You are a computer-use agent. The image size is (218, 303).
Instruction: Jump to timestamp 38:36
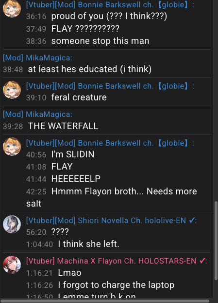[36, 41]
